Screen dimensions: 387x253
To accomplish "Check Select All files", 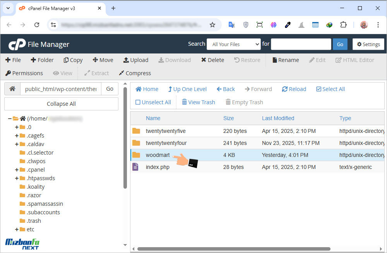I will [x=319, y=89].
